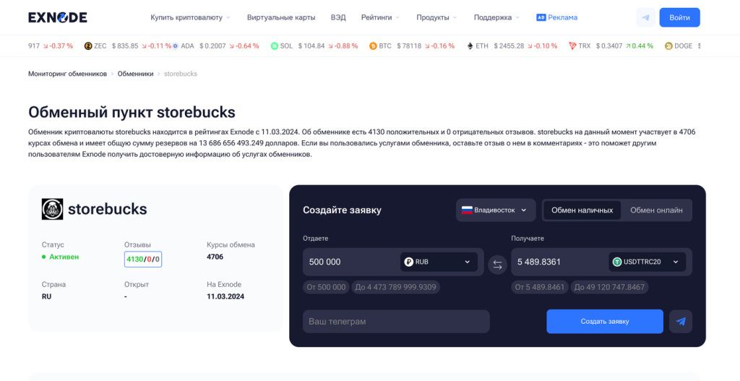Click the До 4 473 789 999.9309 chip
This screenshot has width=740, height=381.
click(395, 287)
